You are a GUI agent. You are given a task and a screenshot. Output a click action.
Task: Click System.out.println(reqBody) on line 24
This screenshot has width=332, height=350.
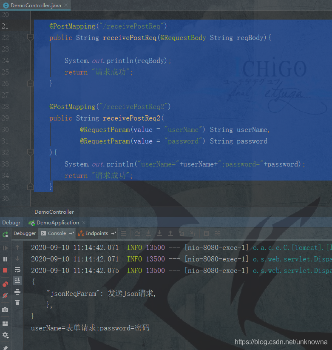(x=118, y=61)
